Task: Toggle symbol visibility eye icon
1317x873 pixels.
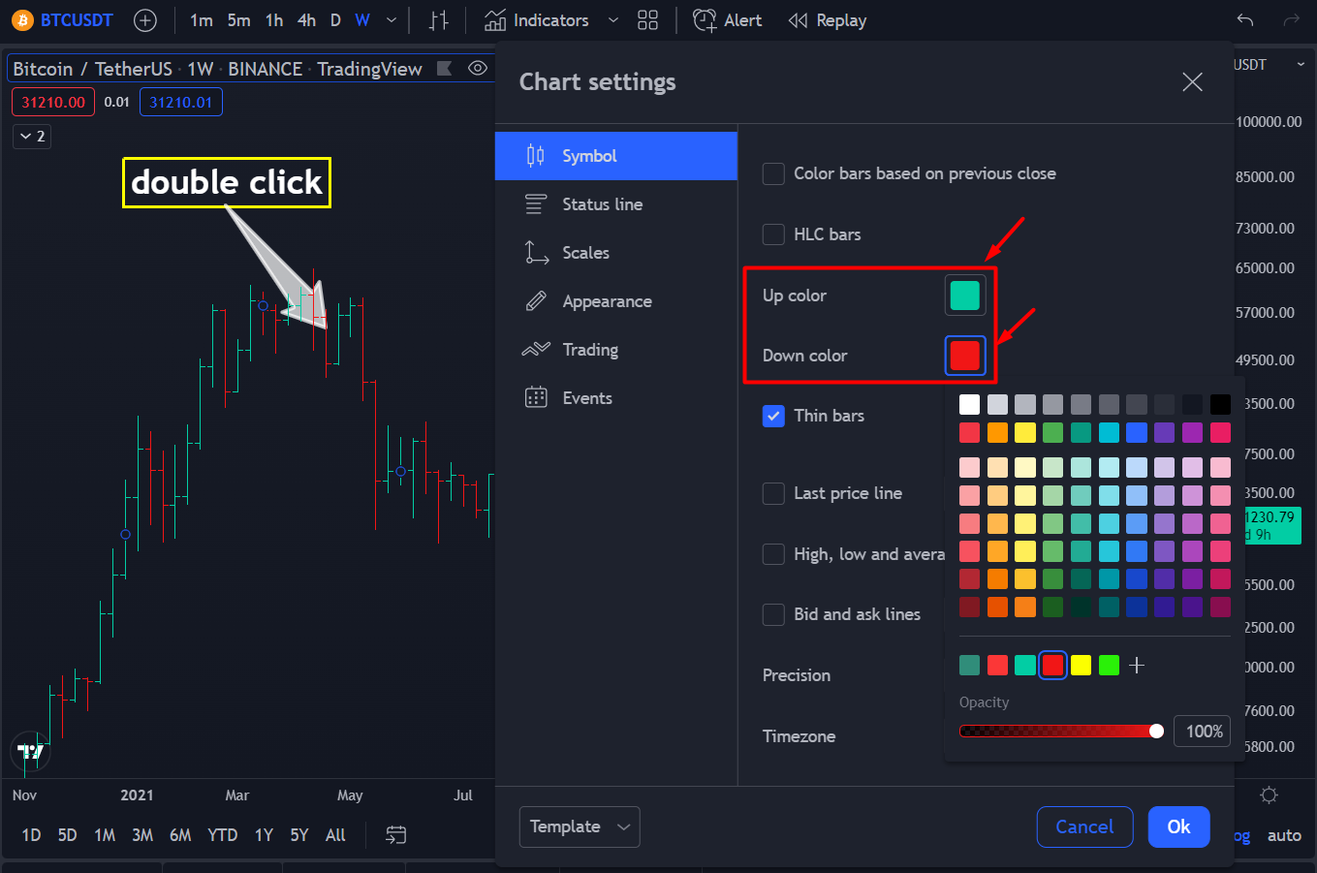Action: pos(477,68)
